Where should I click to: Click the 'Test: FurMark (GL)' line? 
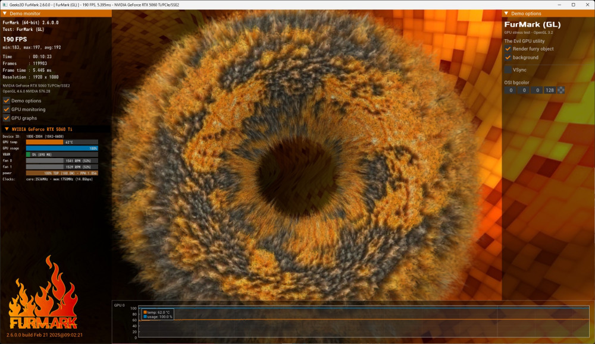tap(24, 29)
